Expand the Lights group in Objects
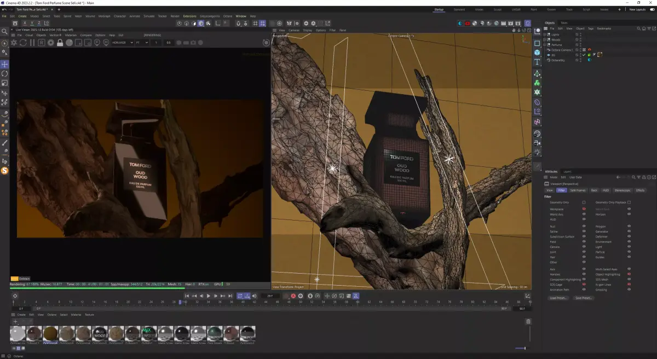The image size is (657, 359). tap(545, 34)
